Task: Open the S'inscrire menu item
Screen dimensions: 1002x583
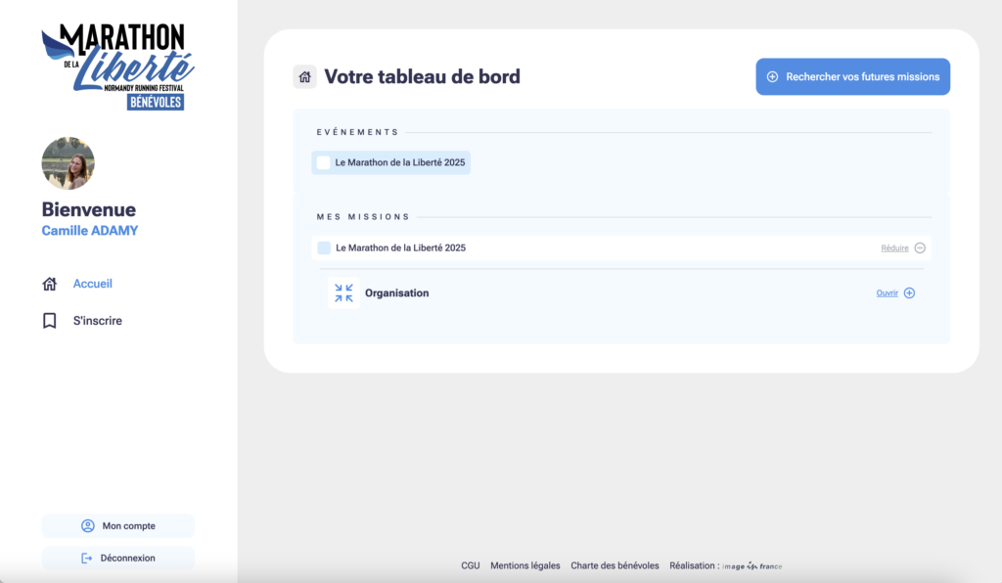Action: pos(97,321)
